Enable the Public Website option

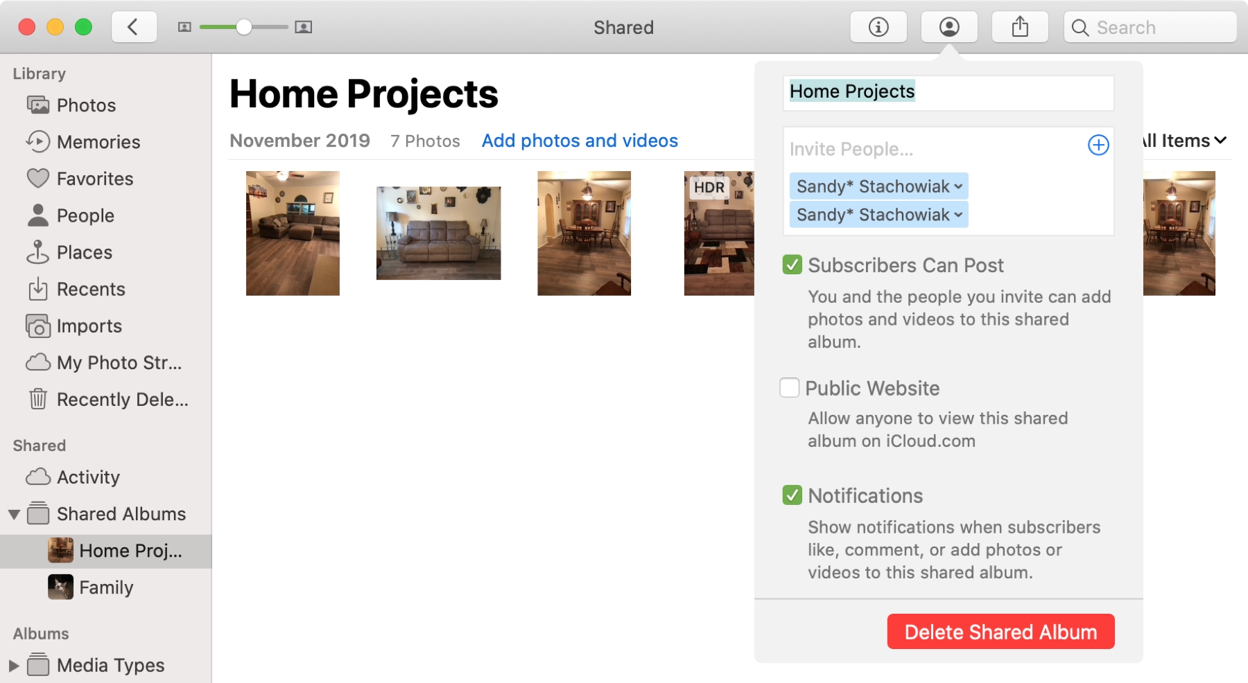pyautogui.click(x=790, y=388)
